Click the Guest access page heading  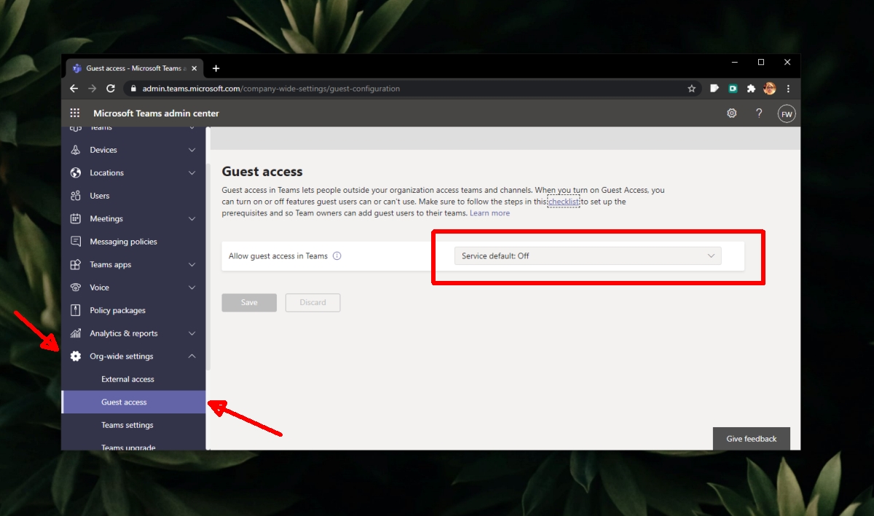pos(262,172)
